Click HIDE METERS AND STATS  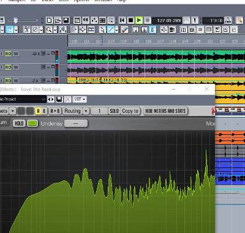(x=165, y=111)
